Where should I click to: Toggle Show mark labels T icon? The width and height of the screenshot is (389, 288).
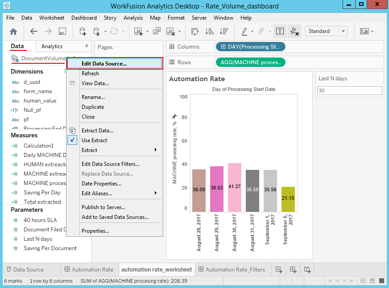280,31
